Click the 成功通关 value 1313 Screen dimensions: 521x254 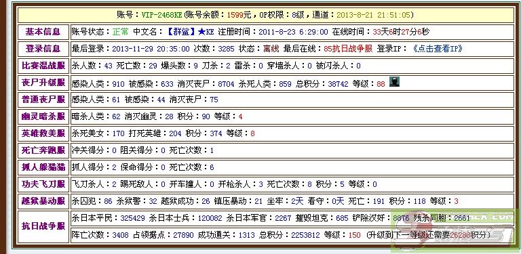tap(246, 235)
